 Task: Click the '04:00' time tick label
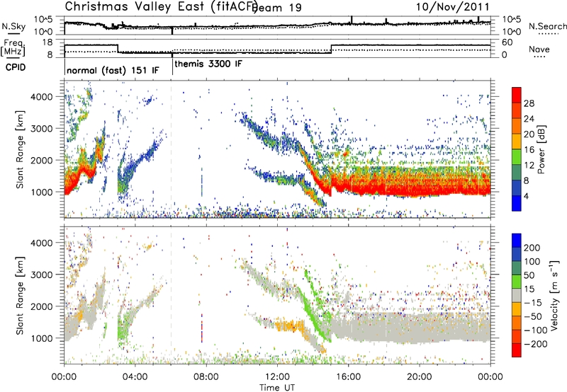coord(135,377)
